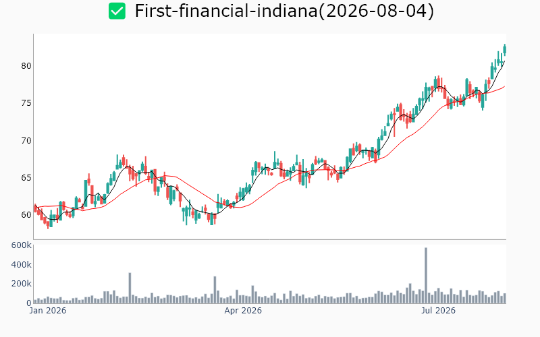Click the volume spike bar in February
Viewport: 540px width, 337px height.
(x=130, y=288)
